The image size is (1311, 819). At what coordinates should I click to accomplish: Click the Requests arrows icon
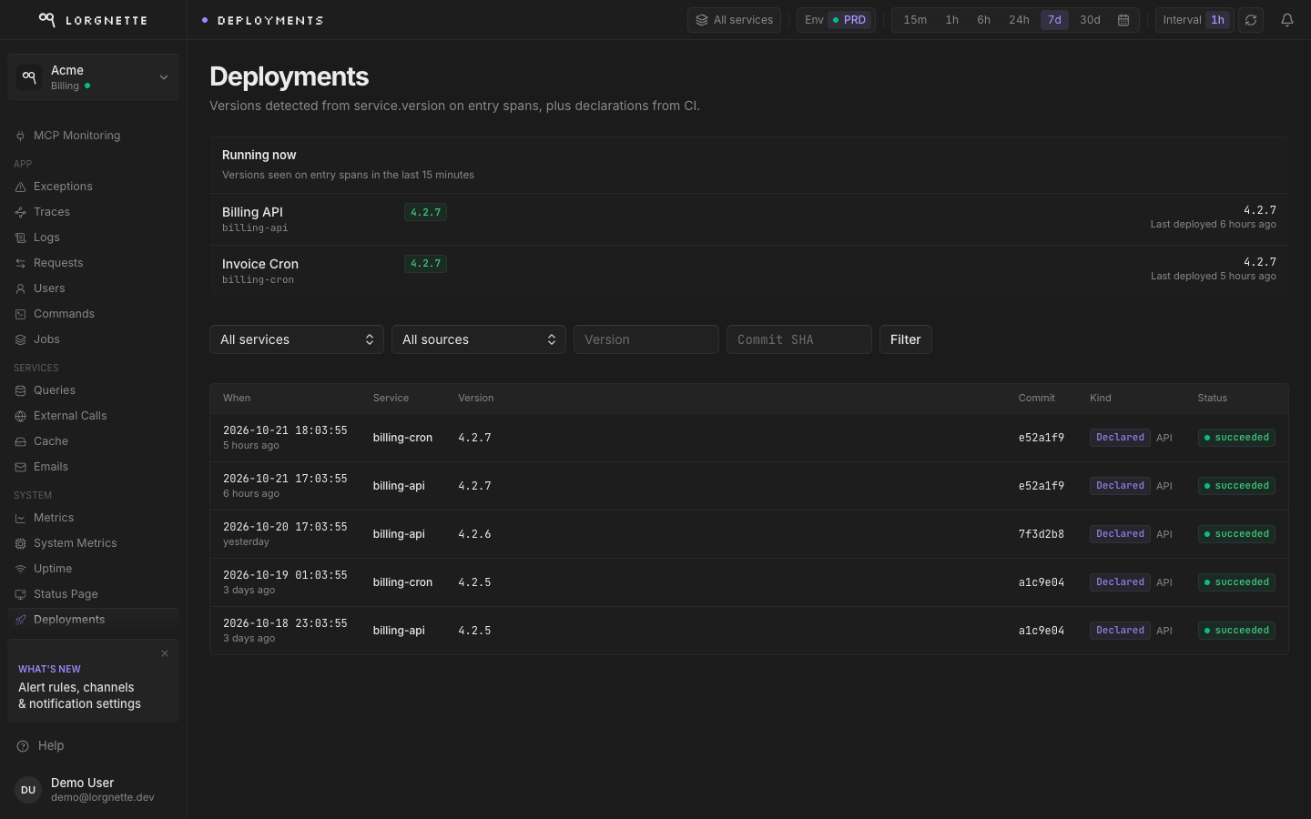[20, 263]
